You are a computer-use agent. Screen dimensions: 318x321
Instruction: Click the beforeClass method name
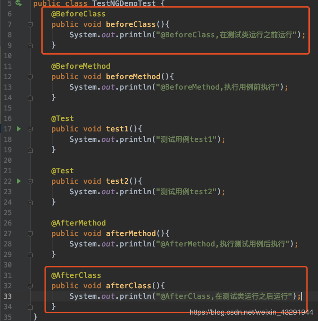[x=131, y=25]
